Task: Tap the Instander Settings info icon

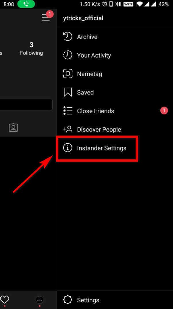Action: (68, 148)
